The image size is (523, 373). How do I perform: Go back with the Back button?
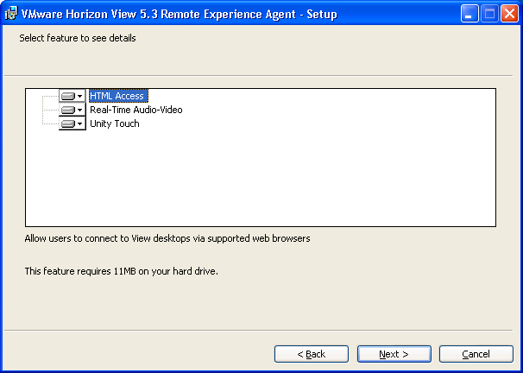312,354
